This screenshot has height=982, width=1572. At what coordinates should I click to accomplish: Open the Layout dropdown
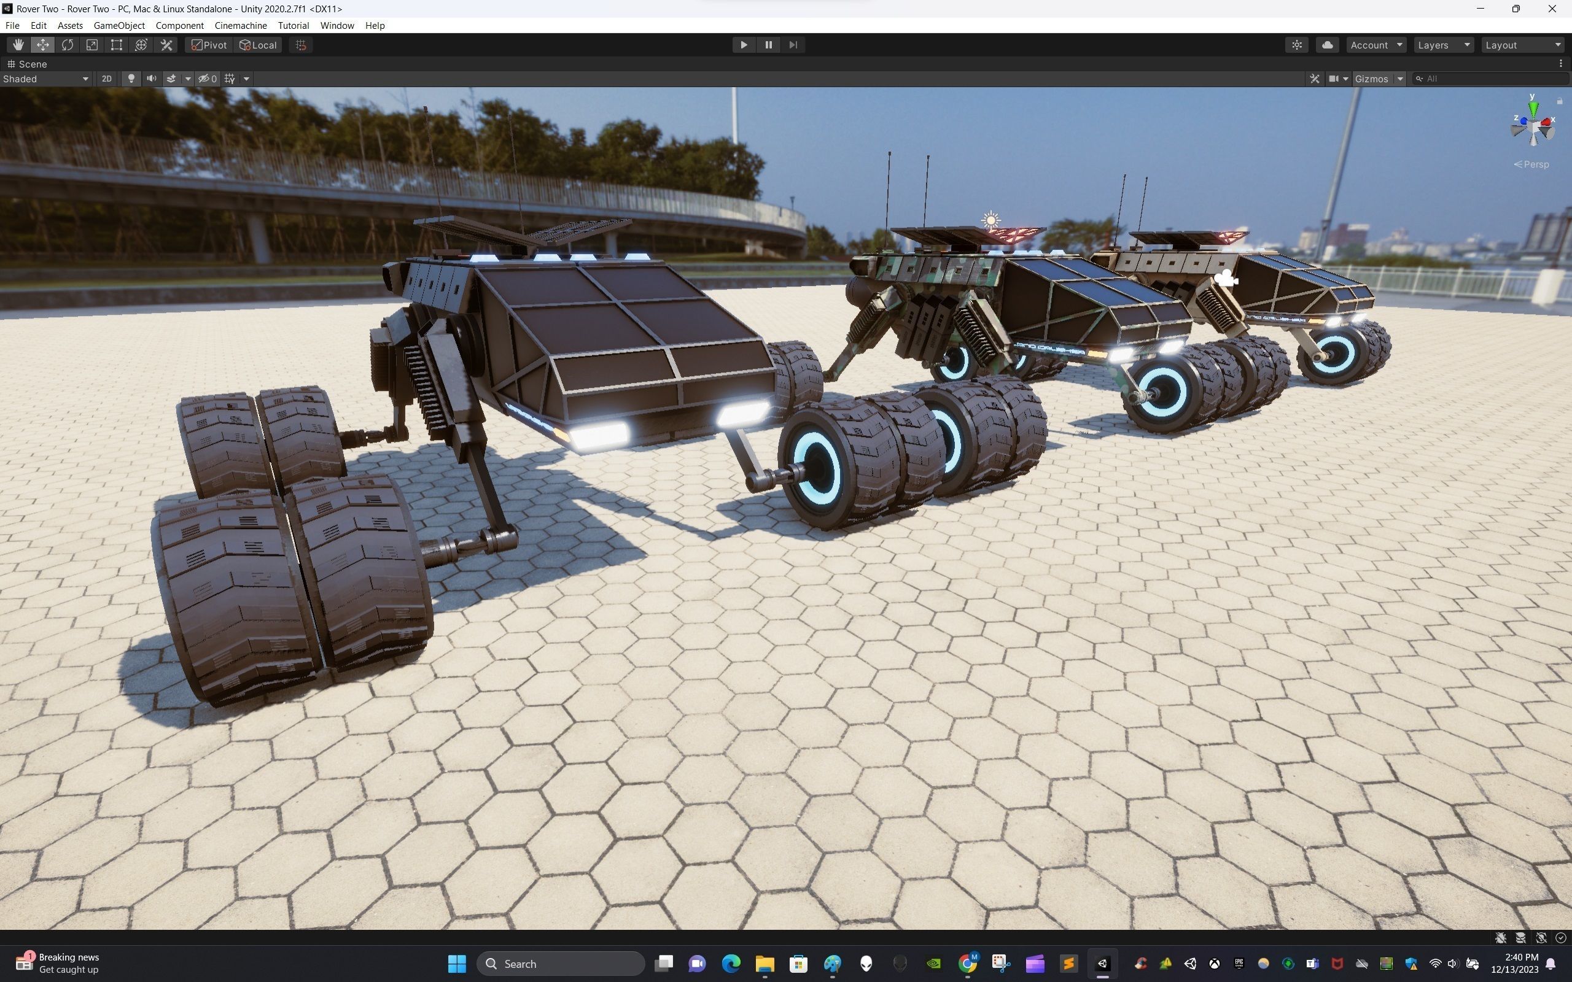pyautogui.click(x=1523, y=45)
